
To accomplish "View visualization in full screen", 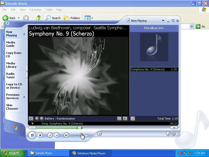I will pos(125,119).
